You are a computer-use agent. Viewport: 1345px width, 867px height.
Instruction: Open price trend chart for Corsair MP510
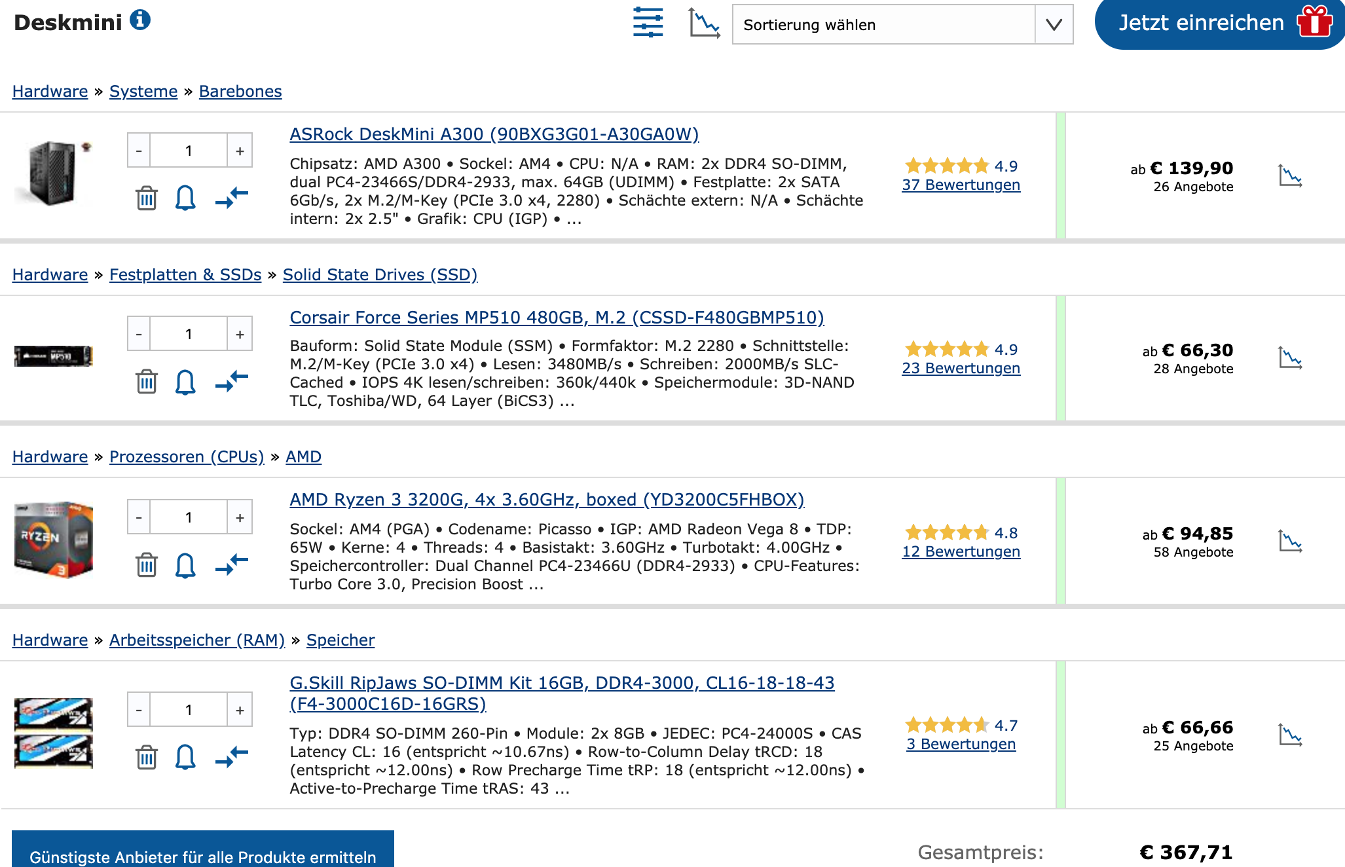(x=1290, y=358)
